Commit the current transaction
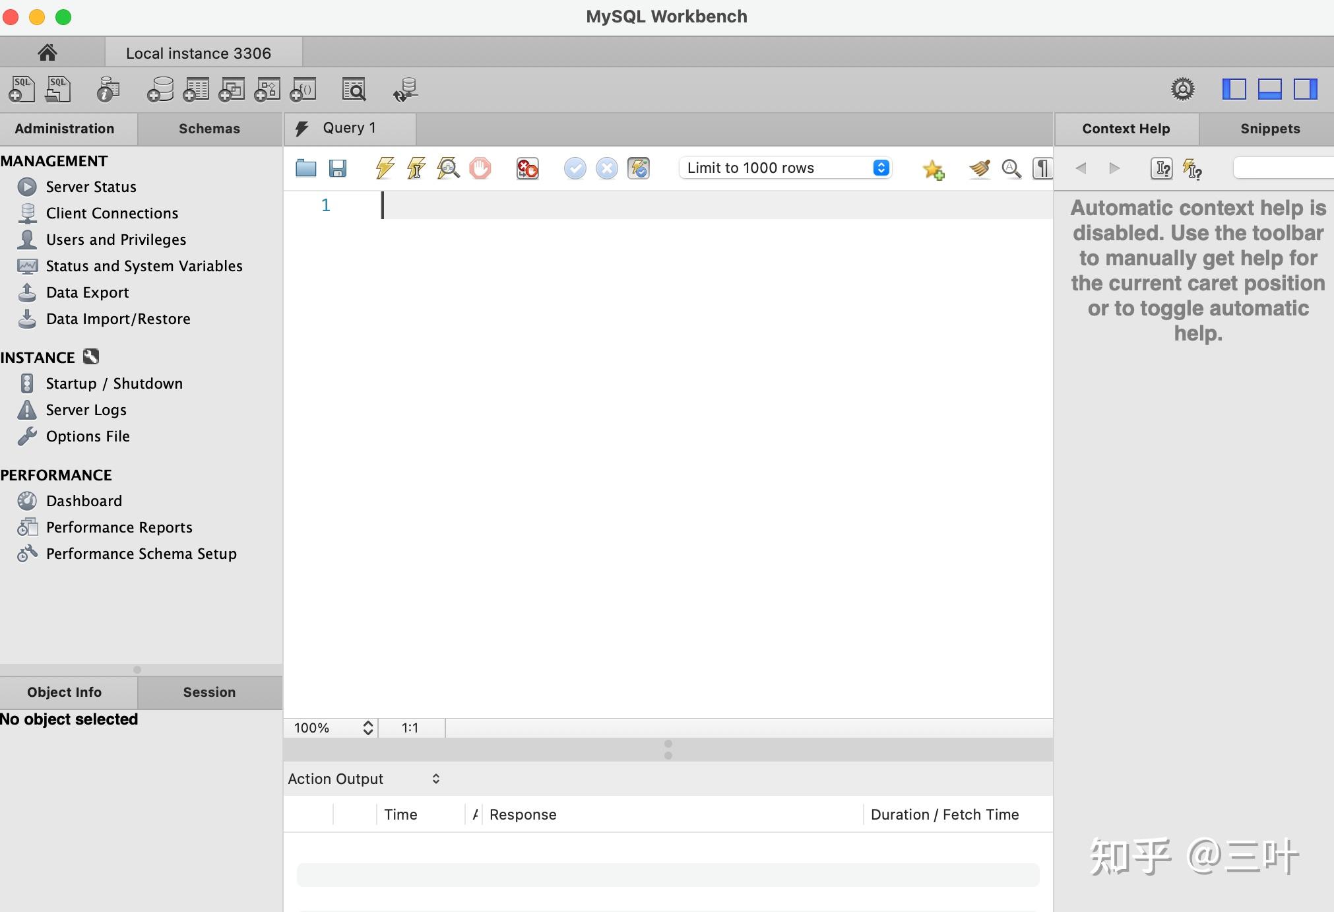The width and height of the screenshot is (1334, 912). click(575, 168)
